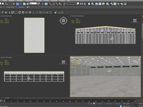Select the Move tool
The height and width of the screenshot is (107, 143).
click(17, 4)
